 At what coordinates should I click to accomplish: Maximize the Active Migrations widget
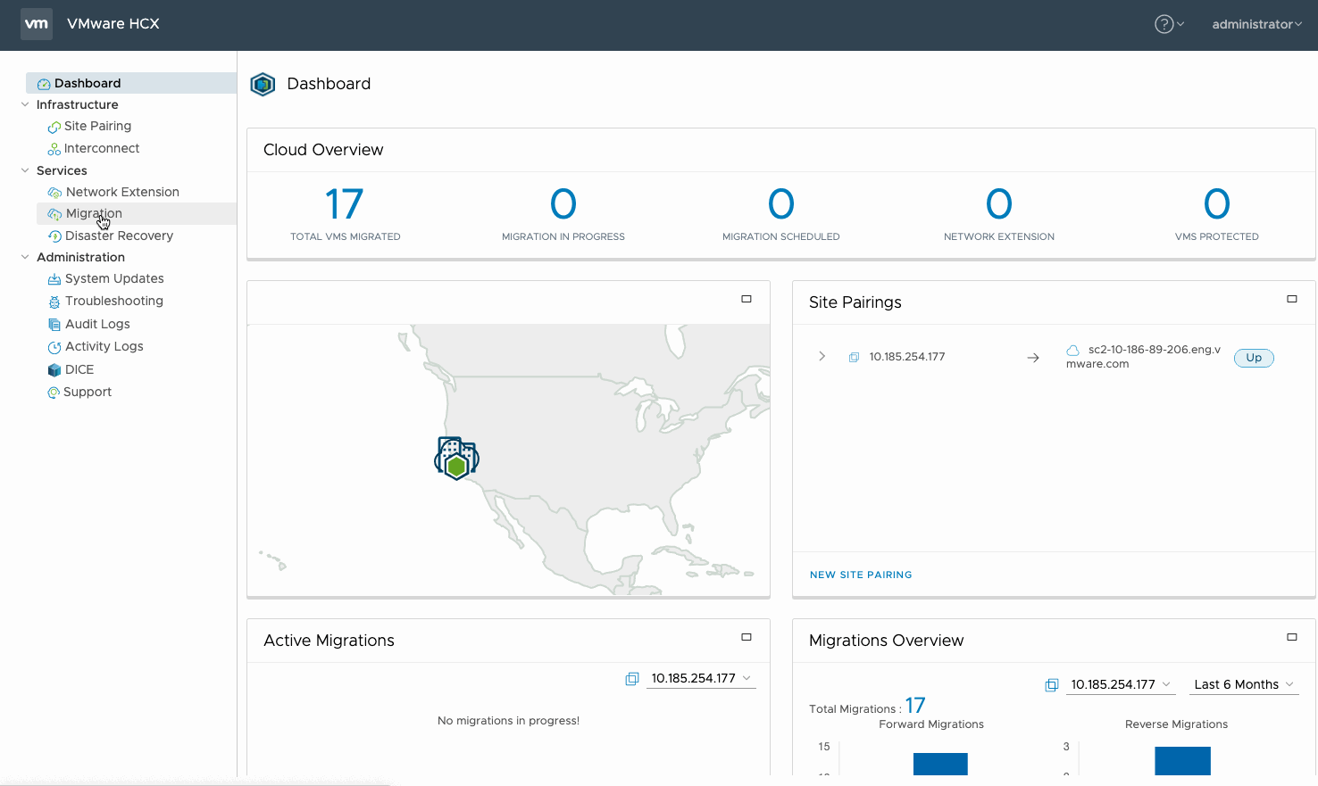coord(747,637)
